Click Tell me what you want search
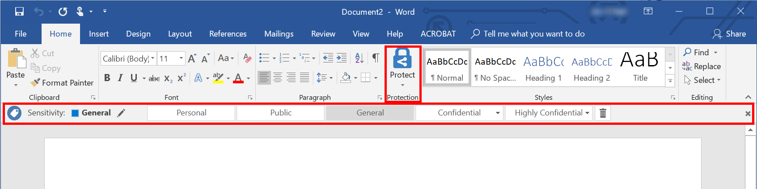 [x=528, y=34]
